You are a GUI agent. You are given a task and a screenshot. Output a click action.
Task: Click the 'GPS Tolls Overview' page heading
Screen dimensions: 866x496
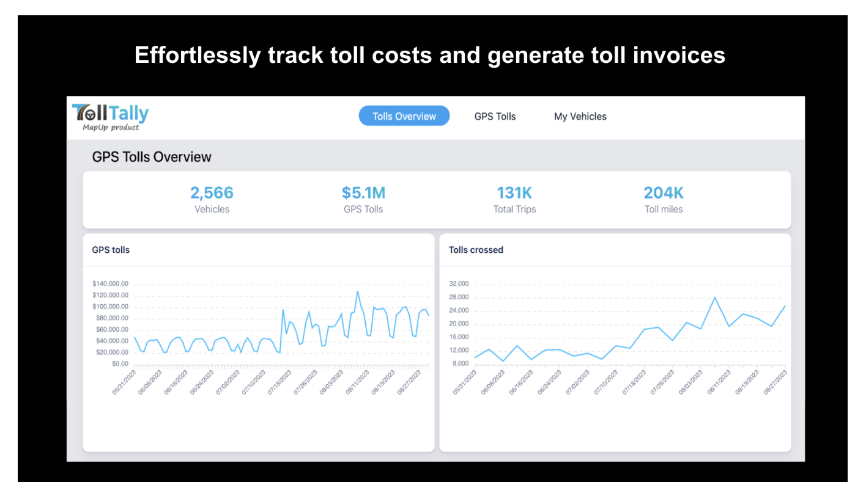click(152, 157)
